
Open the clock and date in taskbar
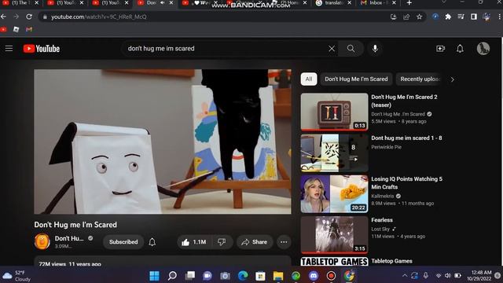[479, 276]
